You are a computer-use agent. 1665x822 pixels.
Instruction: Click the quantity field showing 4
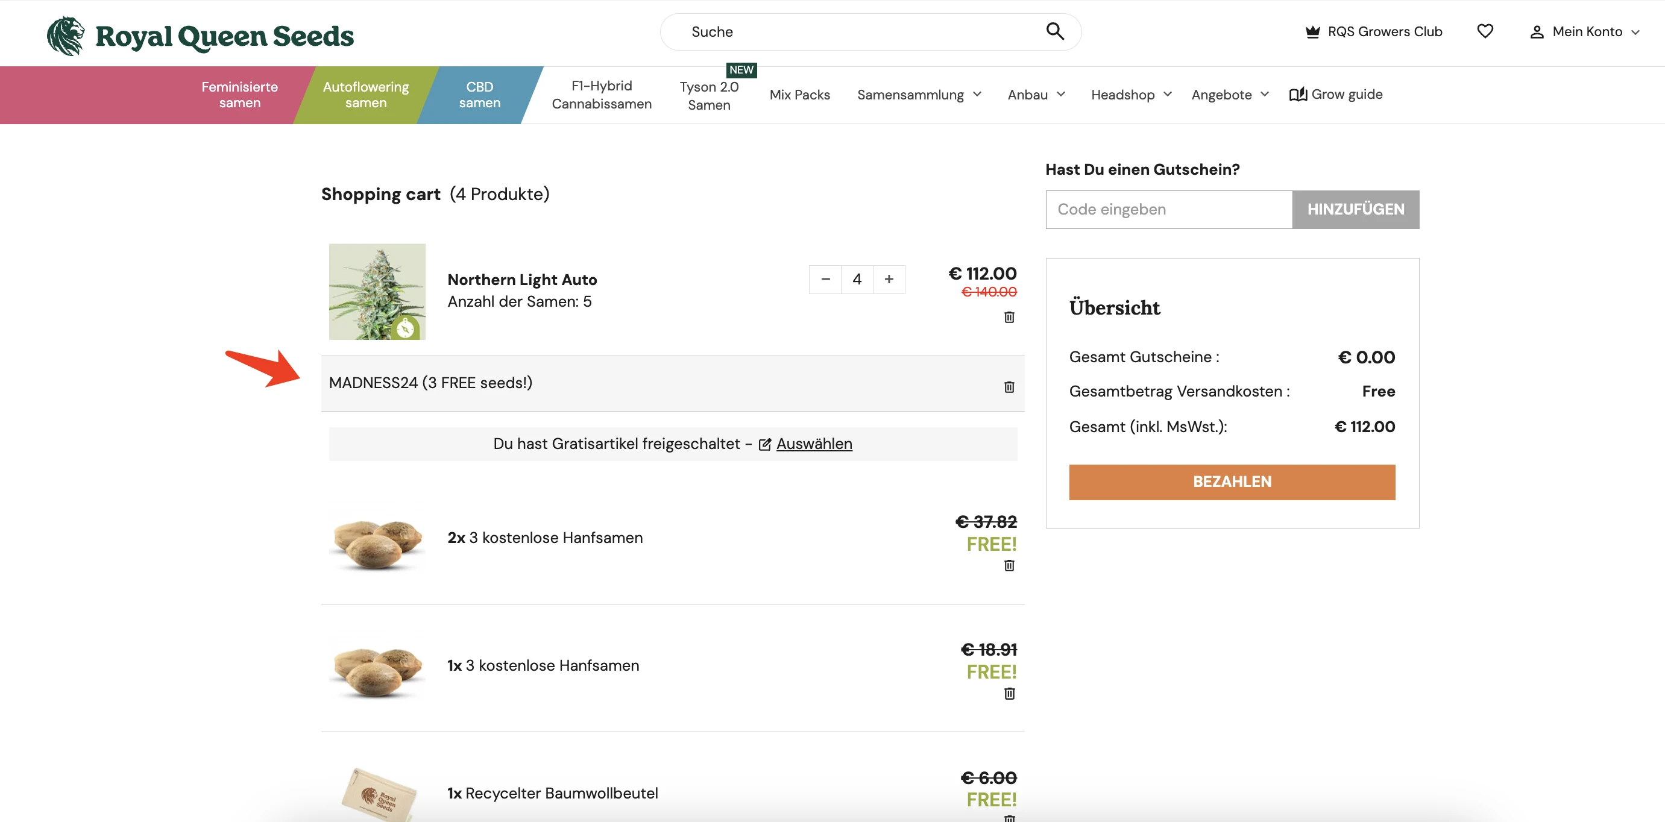(x=857, y=279)
